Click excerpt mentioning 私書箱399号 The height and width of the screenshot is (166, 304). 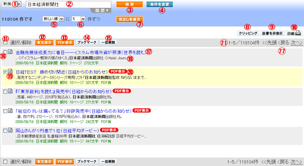click(81, 136)
